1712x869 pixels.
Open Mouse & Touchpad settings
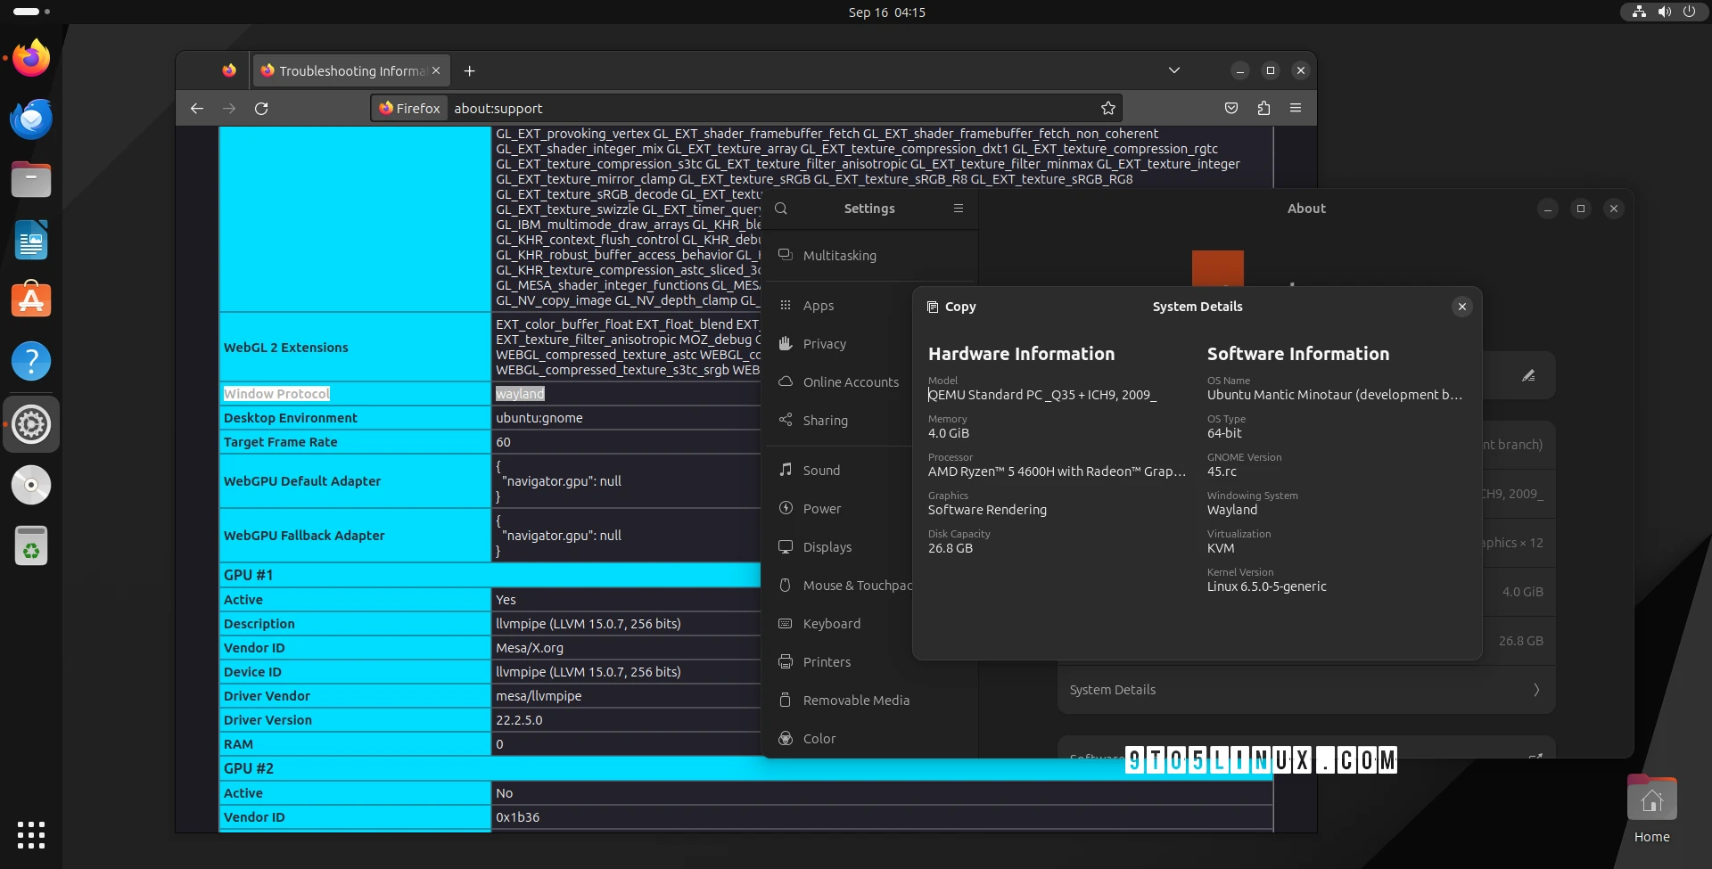click(844, 586)
